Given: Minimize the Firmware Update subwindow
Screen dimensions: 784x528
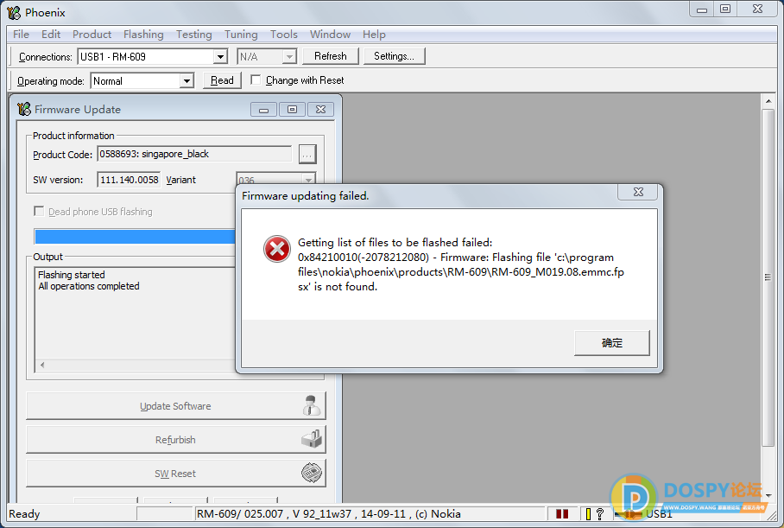Looking at the screenshot, I should pos(263,110).
